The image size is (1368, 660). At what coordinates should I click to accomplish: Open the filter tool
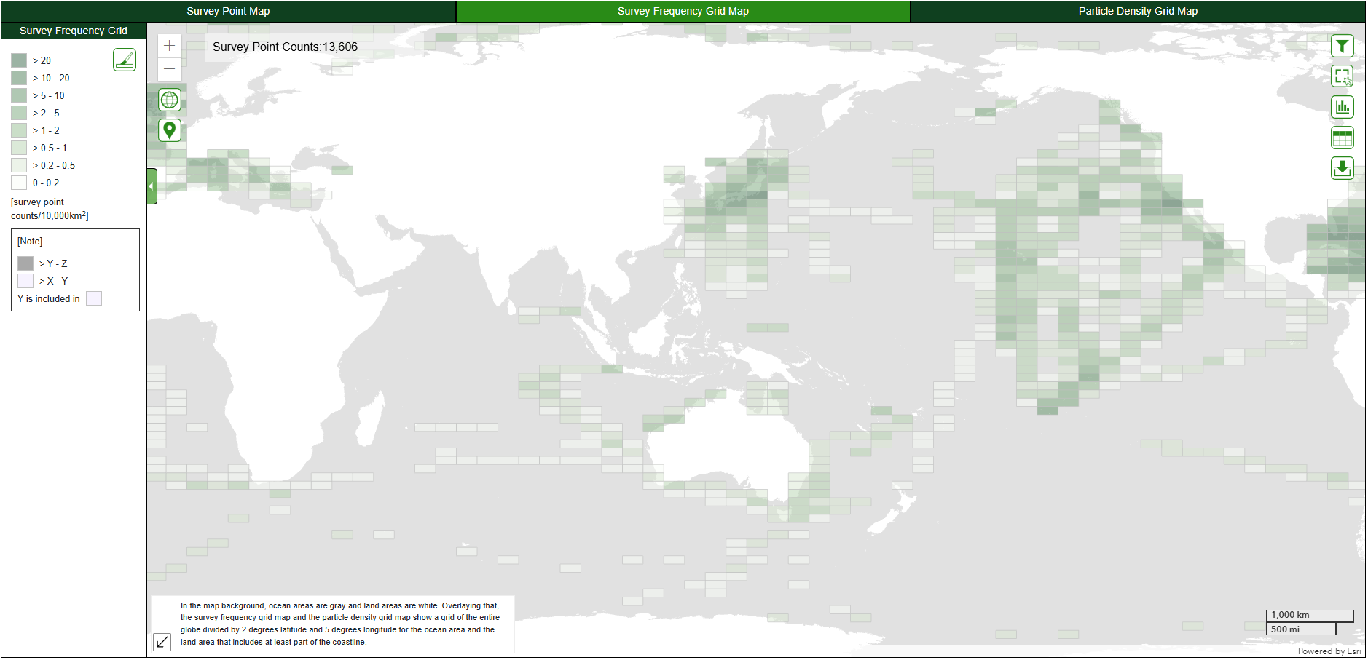[1342, 47]
